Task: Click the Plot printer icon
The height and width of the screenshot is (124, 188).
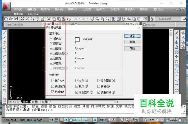Action: [23, 19]
